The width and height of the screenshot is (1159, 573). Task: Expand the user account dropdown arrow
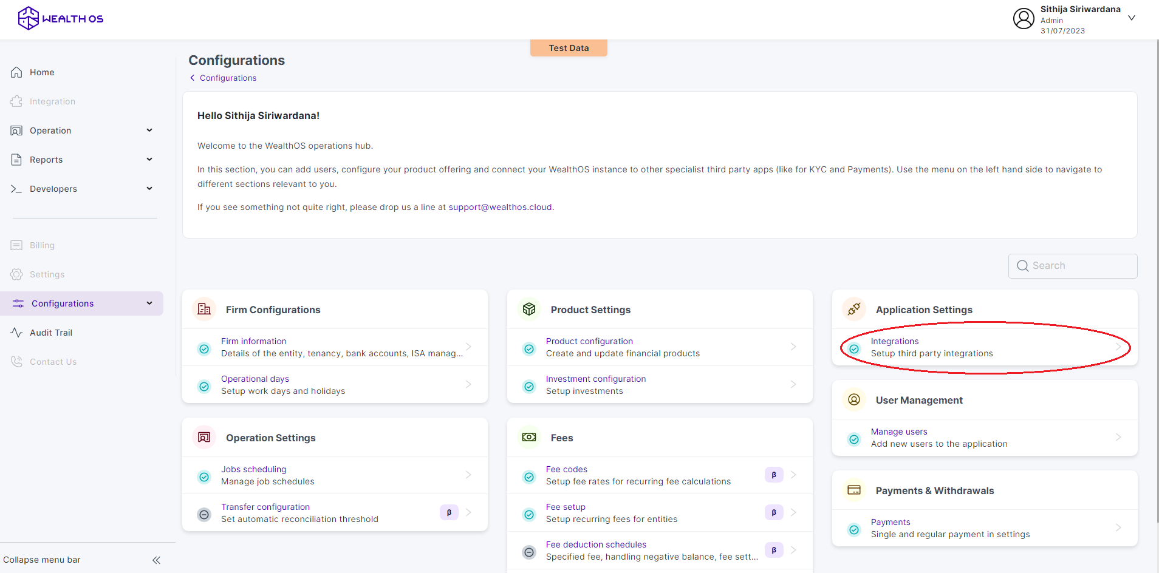[x=1132, y=18]
